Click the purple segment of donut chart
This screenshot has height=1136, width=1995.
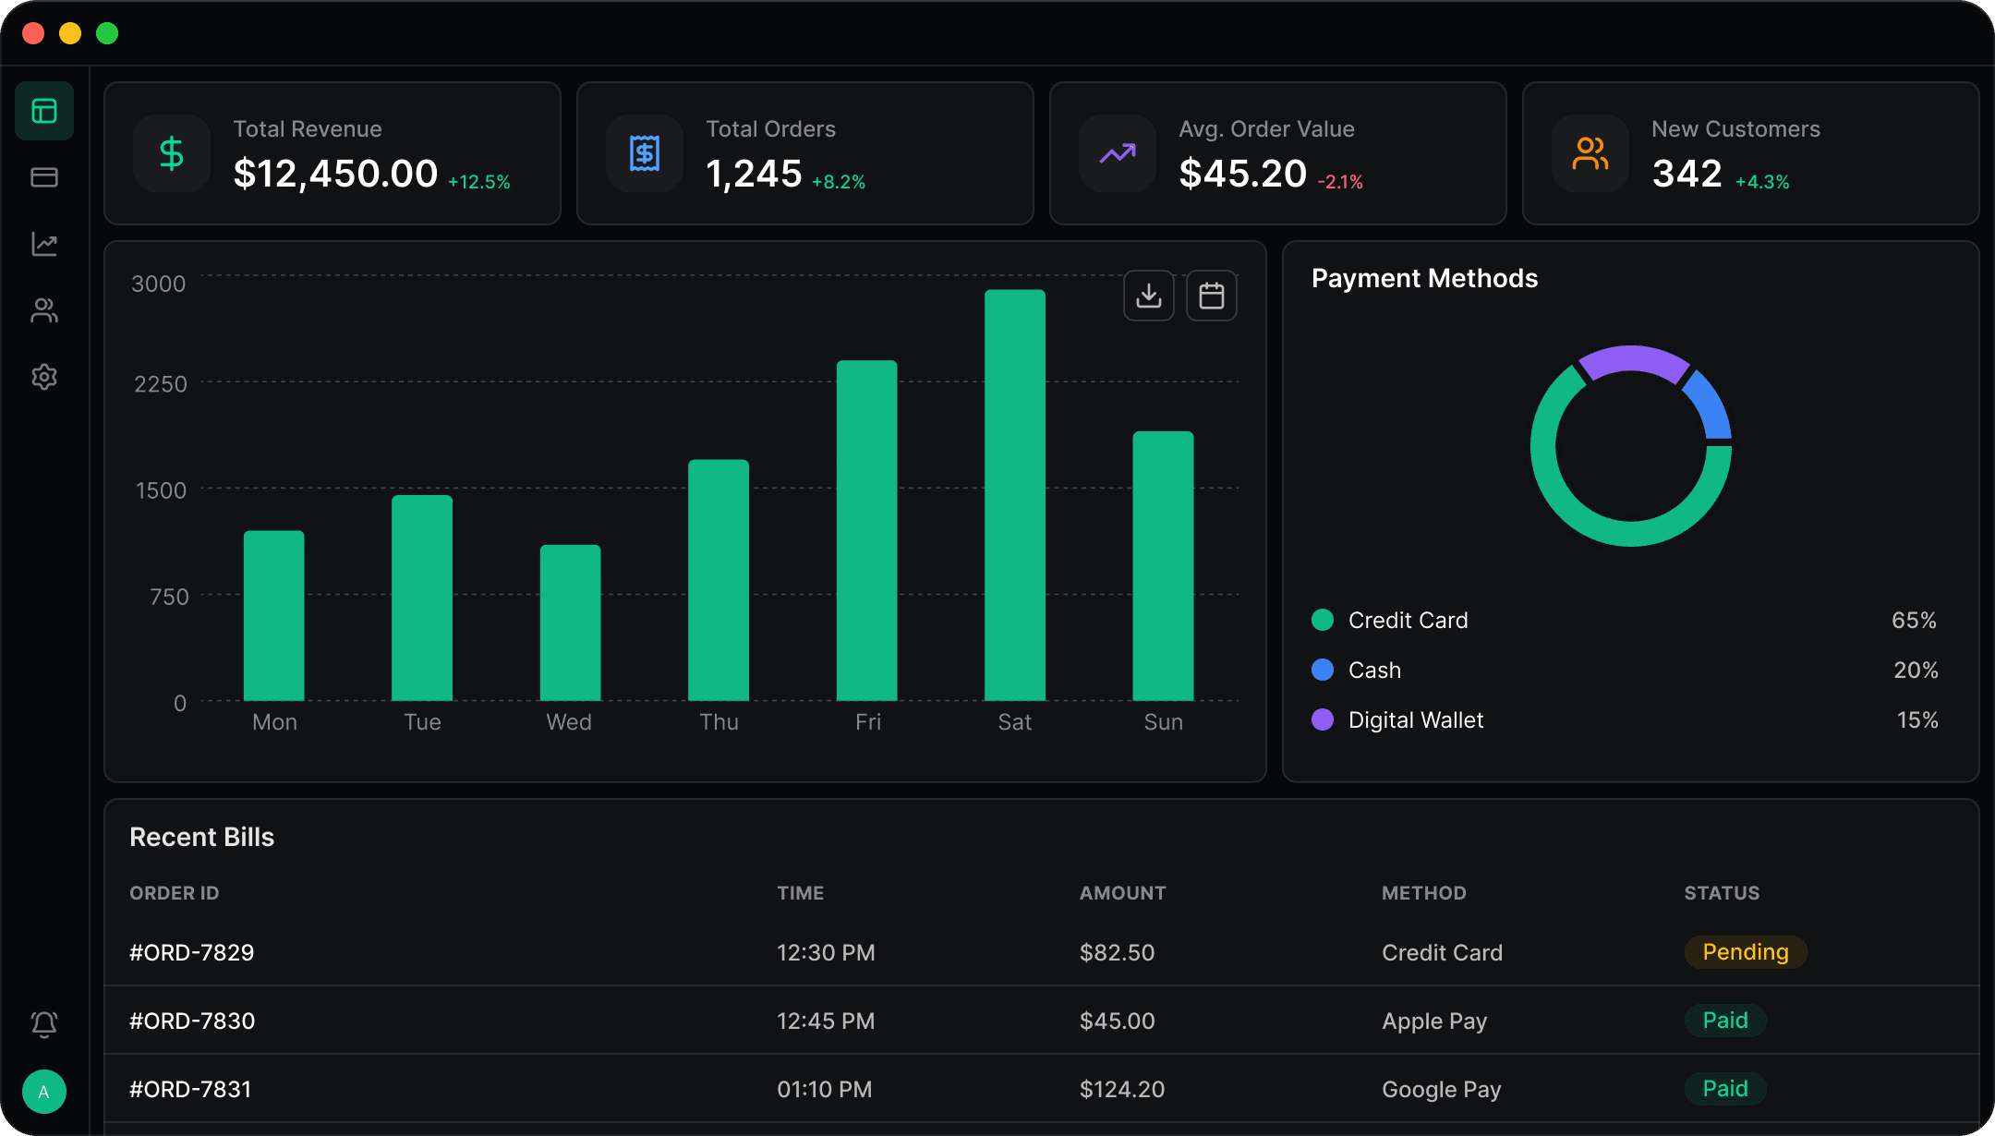[x=1633, y=361]
